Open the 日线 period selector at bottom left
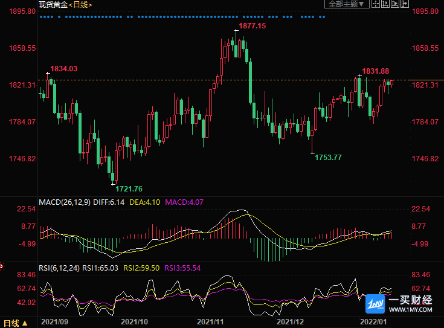444x328 pixels. (x=15, y=323)
